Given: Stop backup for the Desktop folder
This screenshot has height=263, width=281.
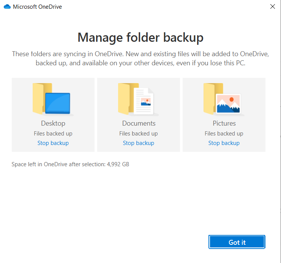Looking at the screenshot, I should coord(53,143).
